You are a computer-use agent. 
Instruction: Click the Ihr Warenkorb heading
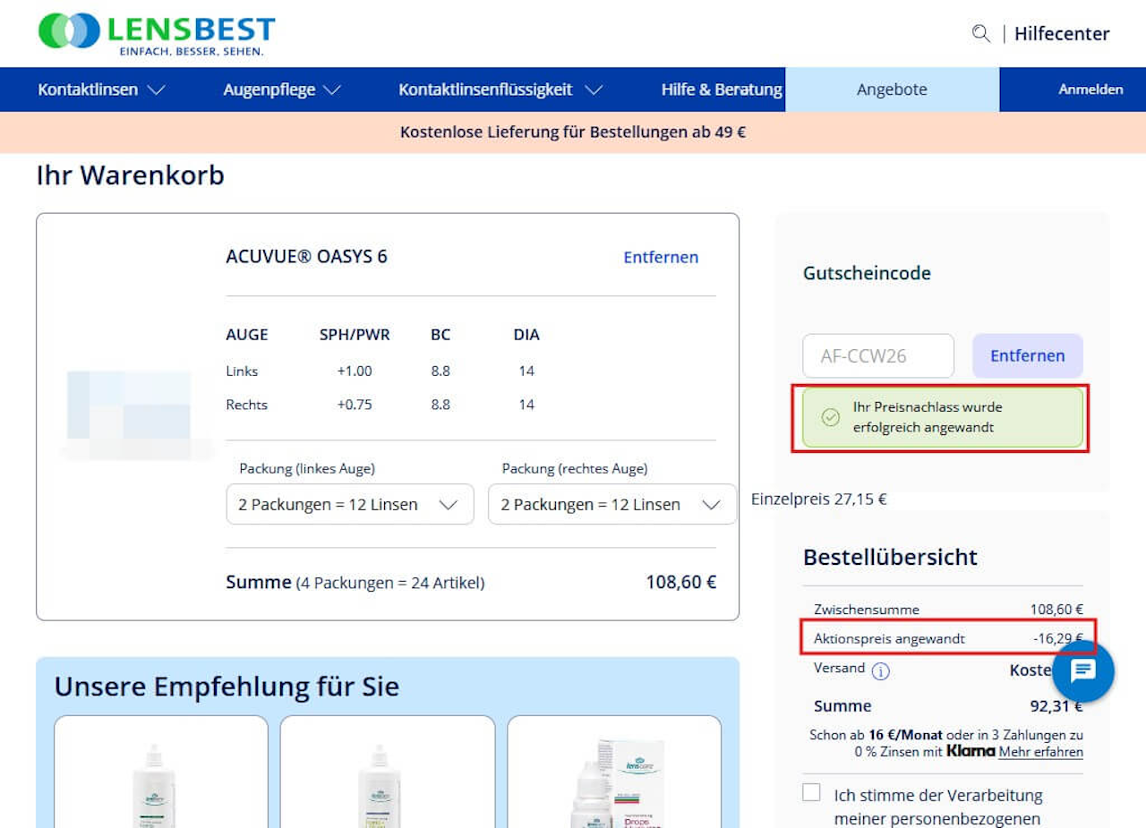[131, 175]
